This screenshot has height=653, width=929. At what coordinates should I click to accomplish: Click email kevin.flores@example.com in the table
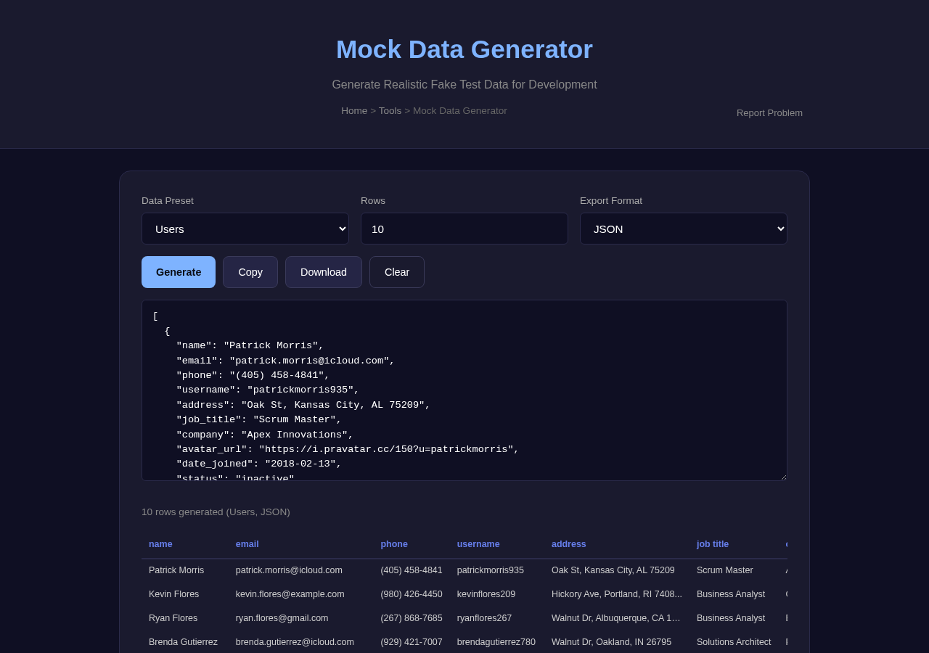290,594
